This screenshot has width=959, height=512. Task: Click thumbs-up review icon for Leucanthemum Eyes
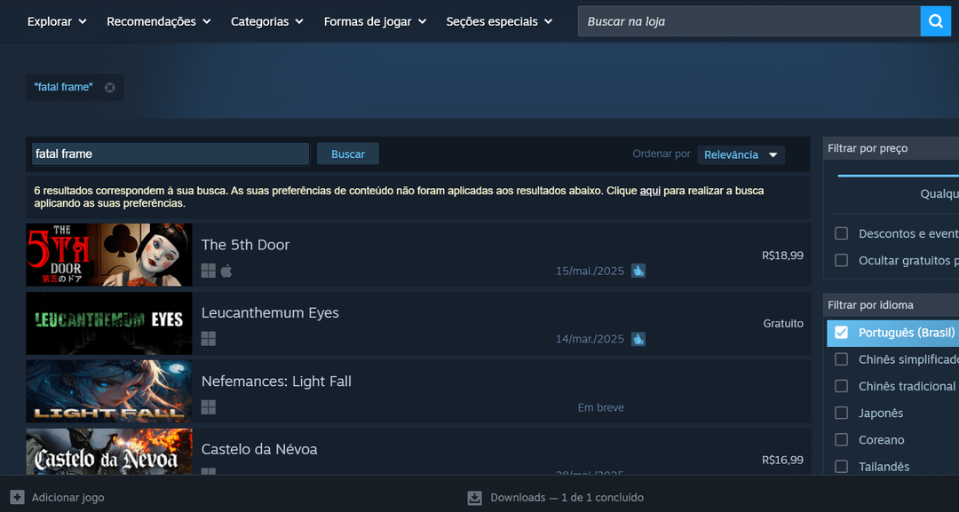click(x=638, y=339)
